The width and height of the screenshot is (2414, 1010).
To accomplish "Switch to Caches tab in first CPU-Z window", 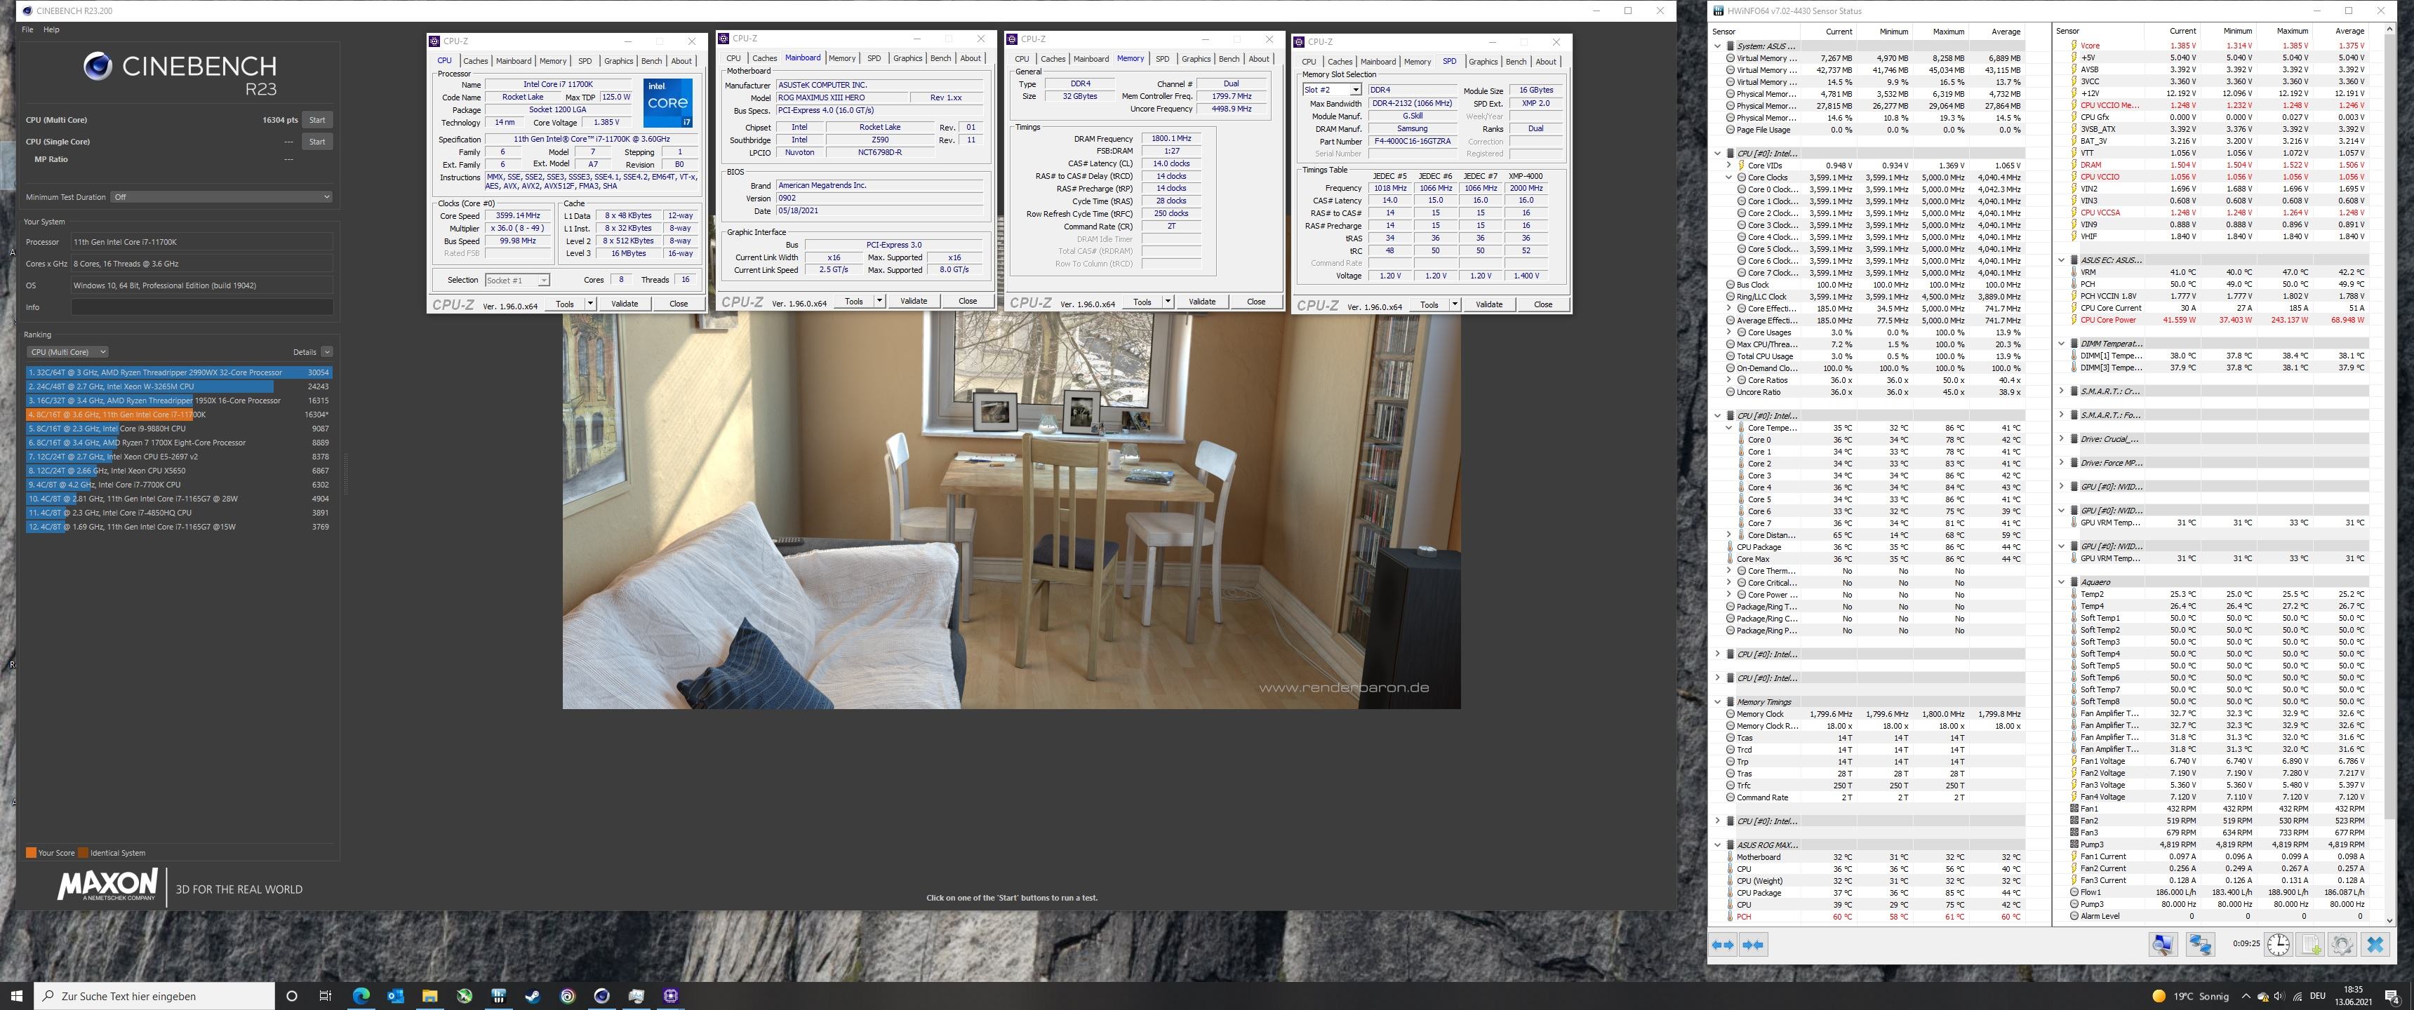I will point(475,61).
